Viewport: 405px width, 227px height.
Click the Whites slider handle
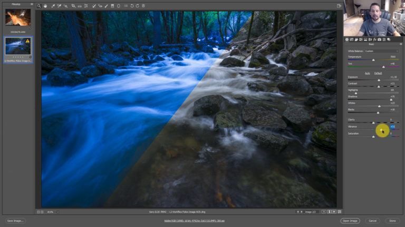point(380,106)
